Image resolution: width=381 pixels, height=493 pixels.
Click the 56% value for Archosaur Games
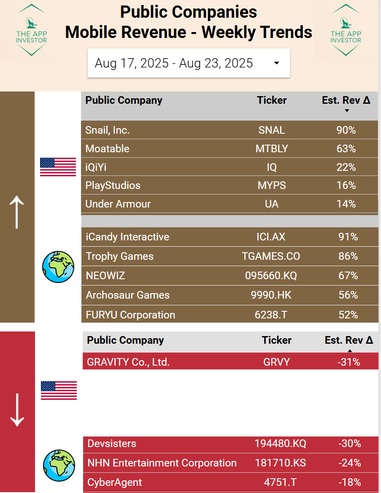pos(348,295)
